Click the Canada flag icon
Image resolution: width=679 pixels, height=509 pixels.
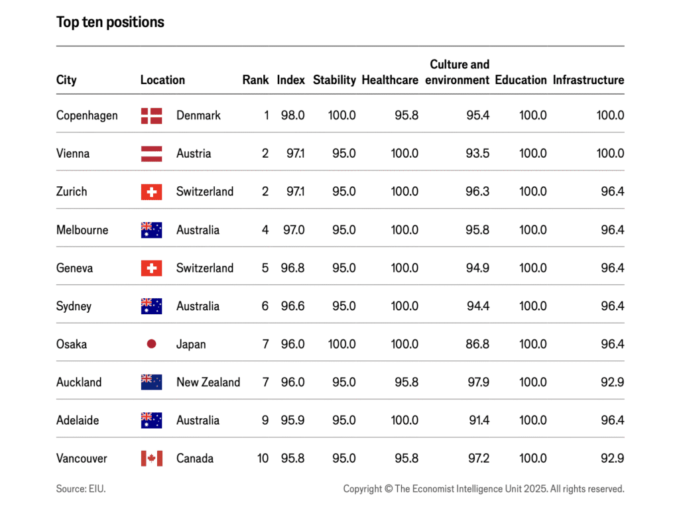pyautogui.click(x=151, y=459)
